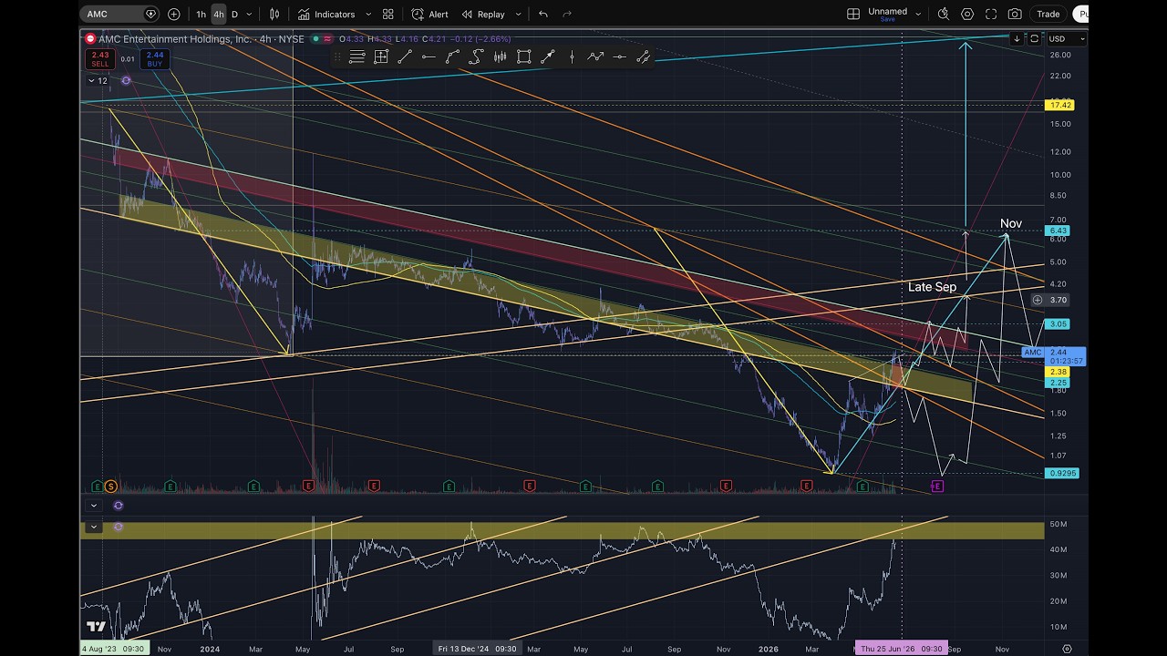Screen dimensions: 1167x656
Task: Expand the Indicators favorites dropdown
Action: point(368,14)
